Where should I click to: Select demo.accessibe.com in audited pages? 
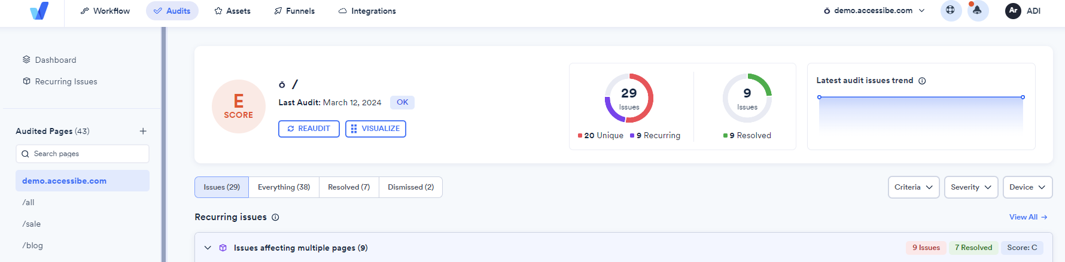(83, 181)
